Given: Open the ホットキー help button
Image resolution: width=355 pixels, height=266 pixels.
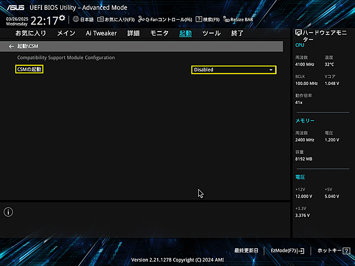Looking at the screenshot, I should [x=334, y=251].
